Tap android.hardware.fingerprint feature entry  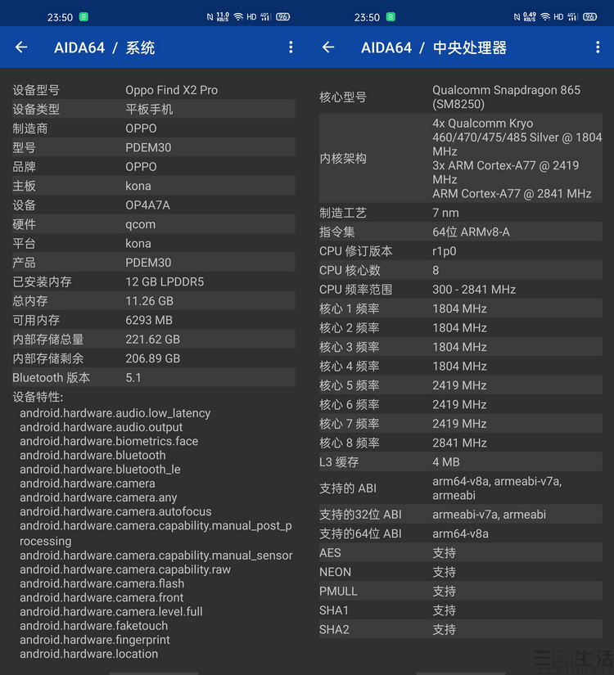tap(95, 640)
